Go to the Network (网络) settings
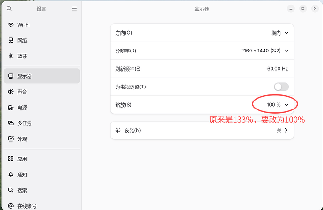 (22, 41)
